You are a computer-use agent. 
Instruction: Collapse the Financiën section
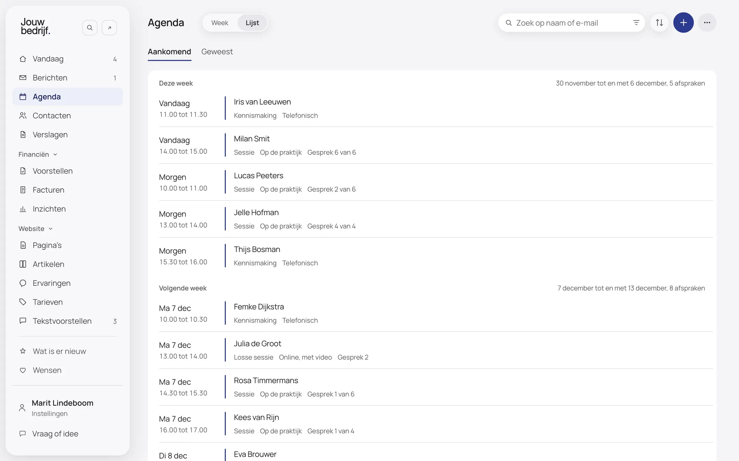point(38,154)
